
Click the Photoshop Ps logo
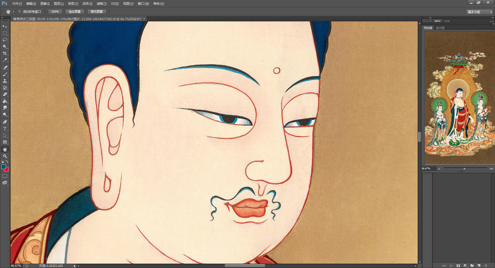pyautogui.click(x=5, y=3)
